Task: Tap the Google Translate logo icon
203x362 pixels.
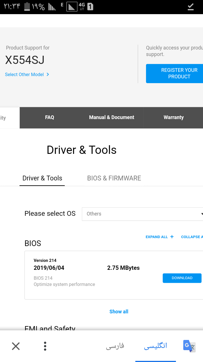Action: (189, 346)
